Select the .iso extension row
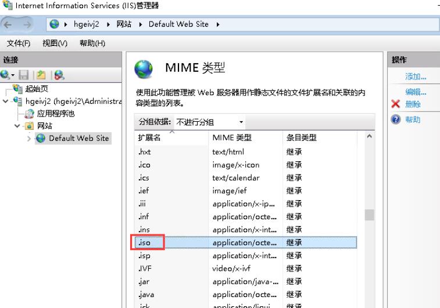 click(x=245, y=242)
